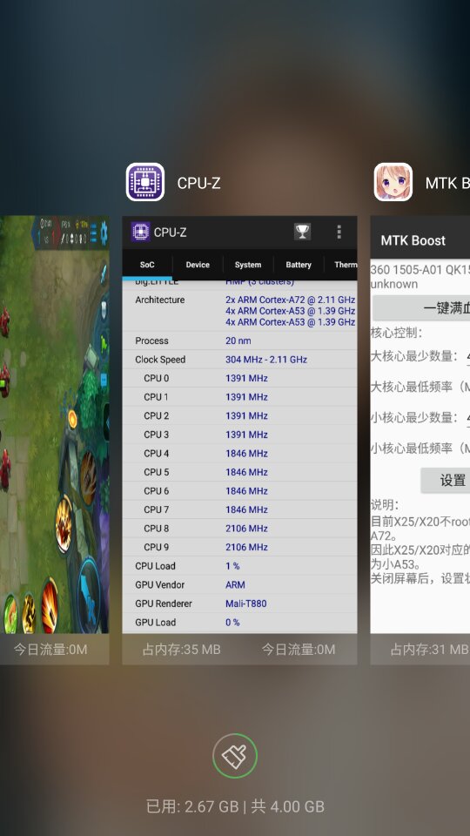The width and height of the screenshot is (470, 836).
Task: Select the CPU 3 row
Action: 240,435
